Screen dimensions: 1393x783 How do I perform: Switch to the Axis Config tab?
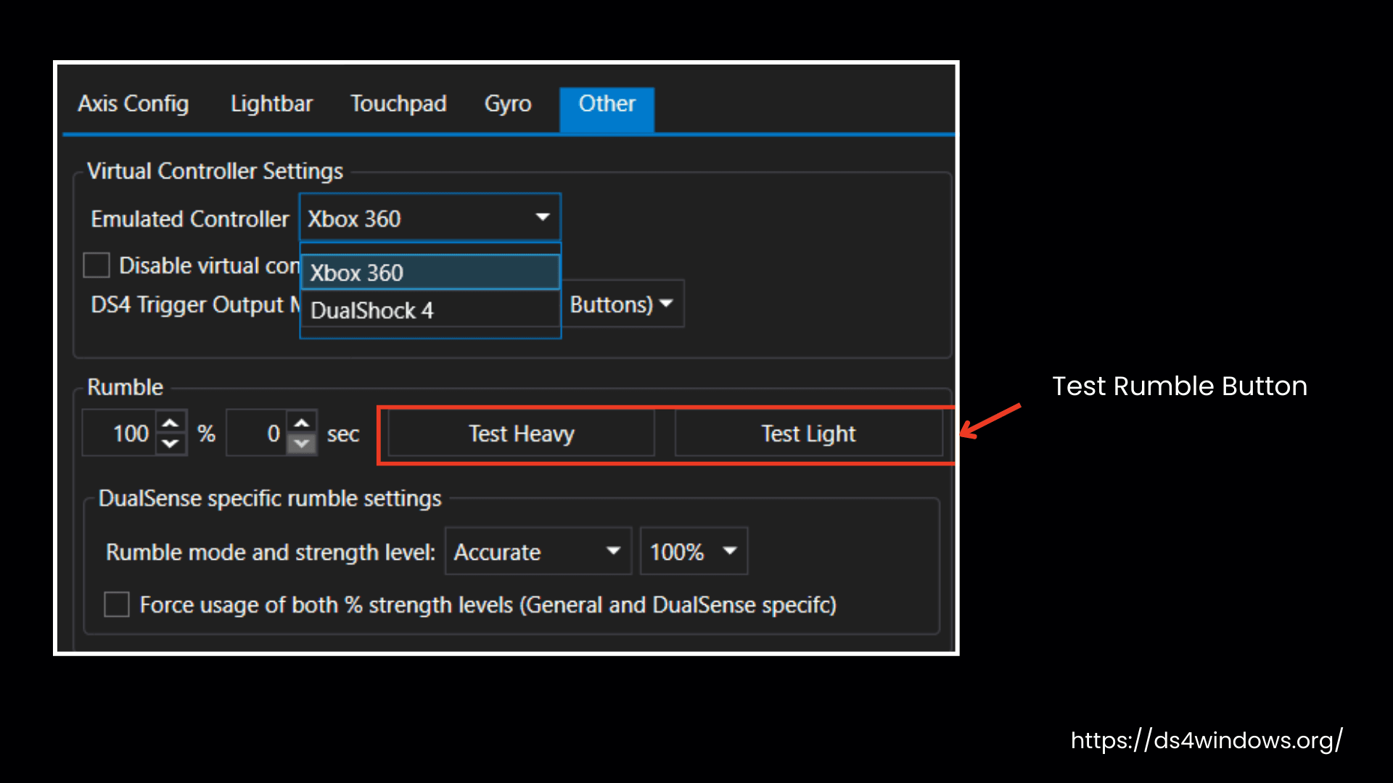click(x=133, y=104)
